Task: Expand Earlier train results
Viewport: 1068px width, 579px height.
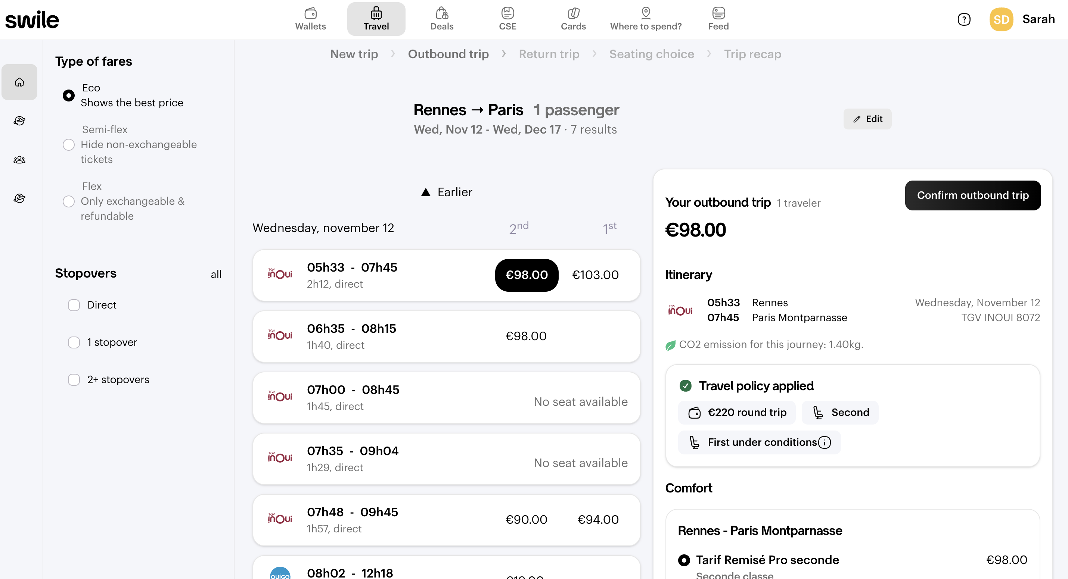Action: tap(447, 192)
